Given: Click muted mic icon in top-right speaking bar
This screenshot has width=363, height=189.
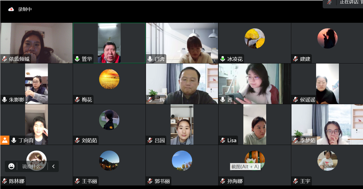Looking at the screenshot, I should pyautogui.click(x=329, y=2).
